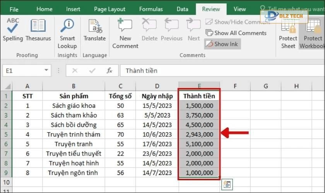This screenshot has height=193, width=325.
Task: Select the Review tab
Action: coord(211,9)
